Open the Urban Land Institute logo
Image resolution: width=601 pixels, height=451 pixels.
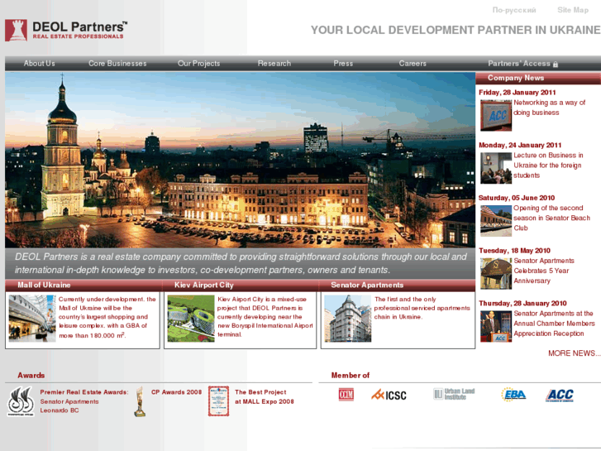[454, 394]
